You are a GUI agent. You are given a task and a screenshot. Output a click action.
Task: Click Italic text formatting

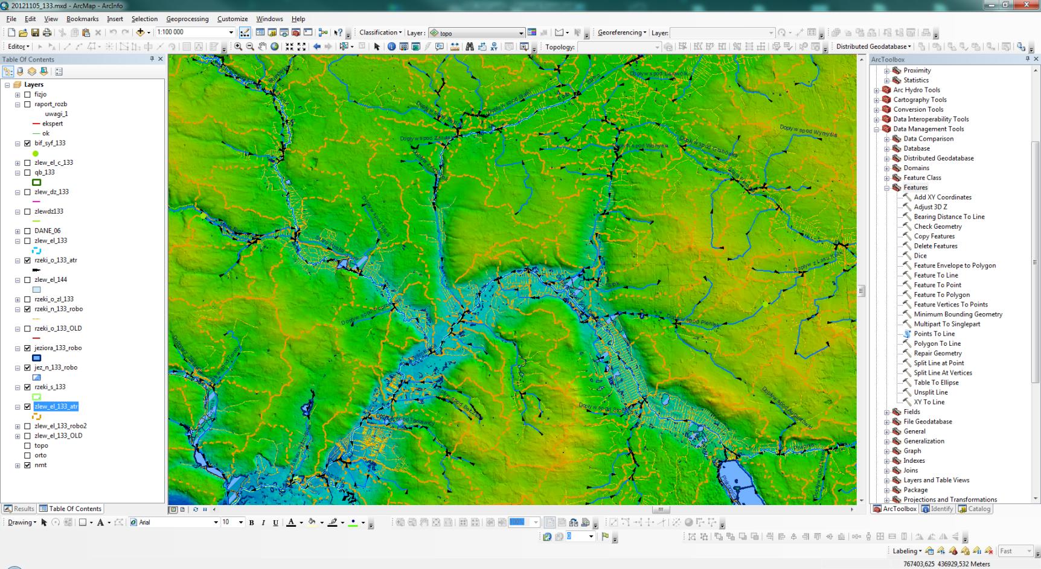[x=263, y=523]
